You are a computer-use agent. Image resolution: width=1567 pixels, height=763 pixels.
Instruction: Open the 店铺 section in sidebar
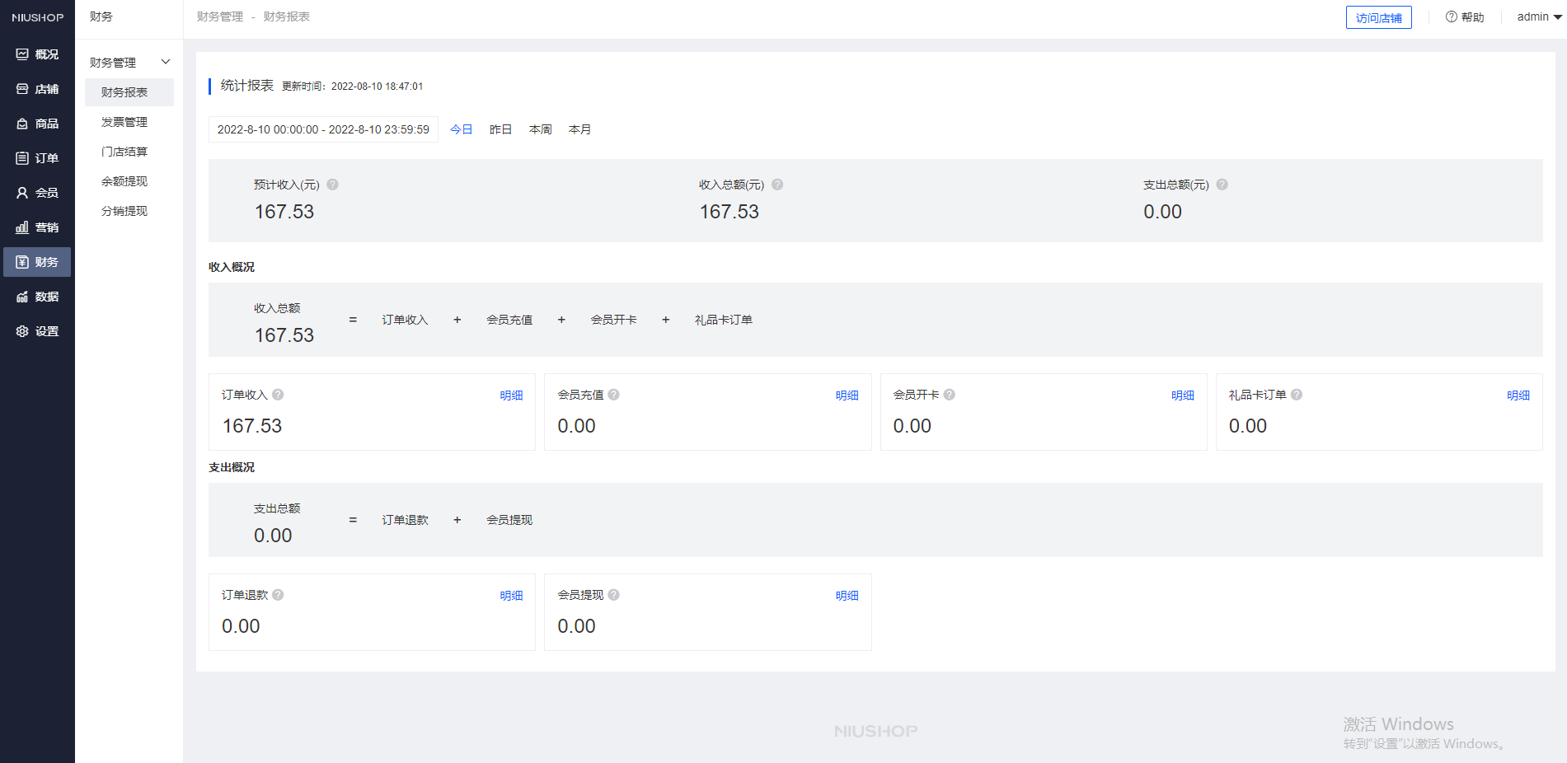37,88
